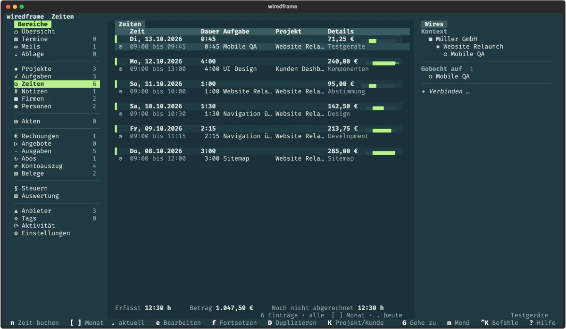The image size is (566, 329).
Task: Click the down-arrow icon beside Ablage
Action: pyautogui.click(x=16, y=54)
